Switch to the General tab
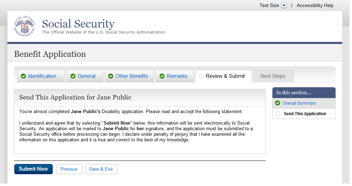352x186 pixels. tap(86, 76)
